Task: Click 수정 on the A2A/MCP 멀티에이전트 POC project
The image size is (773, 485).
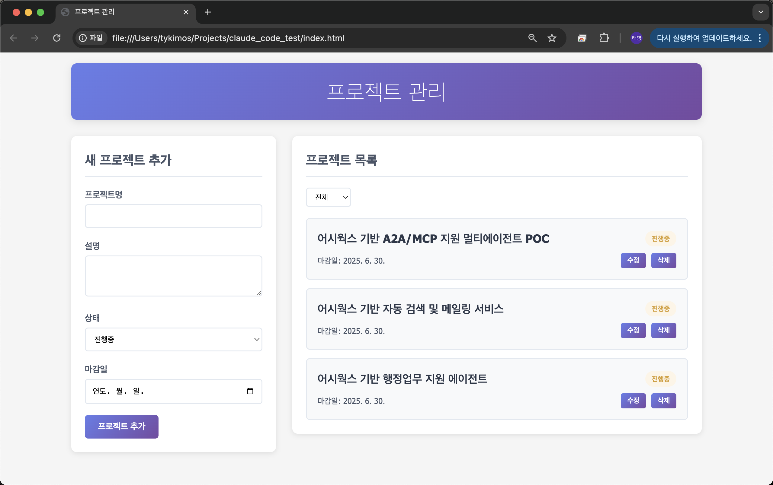Action: [x=633, y=261]
